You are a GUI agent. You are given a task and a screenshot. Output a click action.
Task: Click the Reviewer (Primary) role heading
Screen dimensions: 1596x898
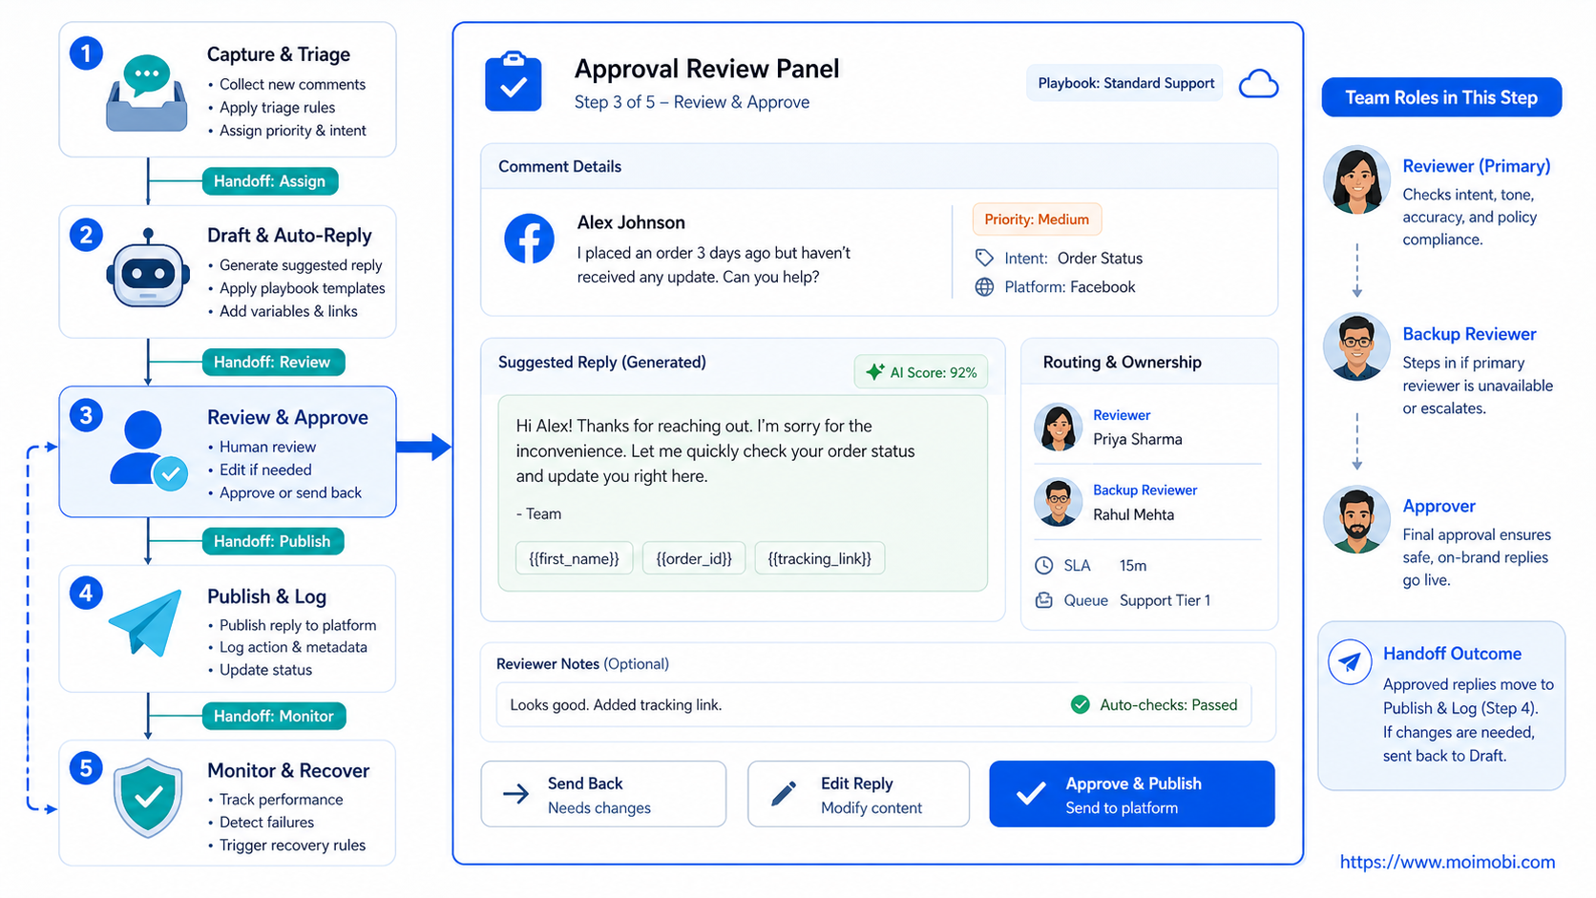tap(1477, 166)
